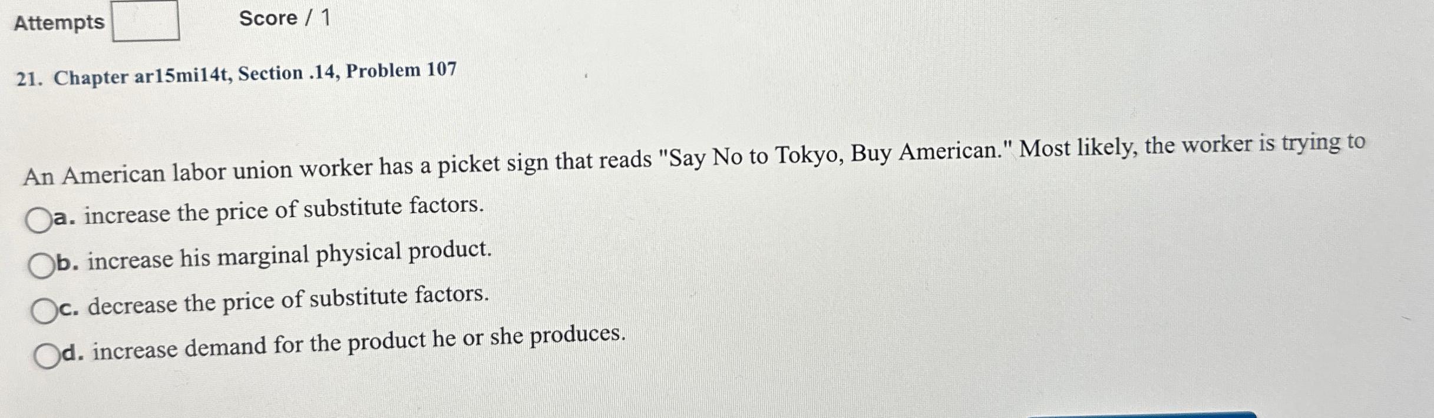Click the question number '21.'
This screenshot has width=1434, height=418.
click(30, 79)
